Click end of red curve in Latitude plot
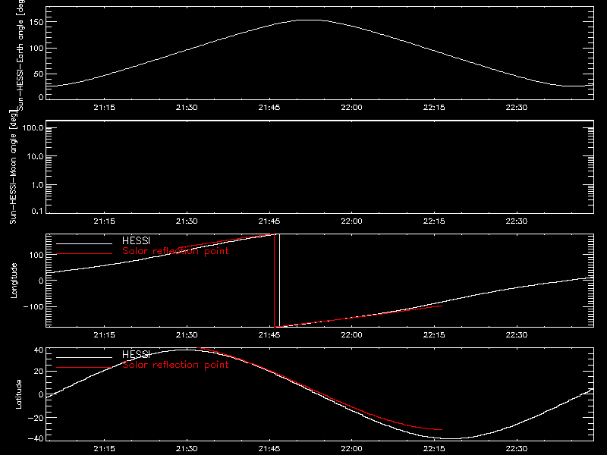Viewport: 607px width, 455px height. point(442,430)
